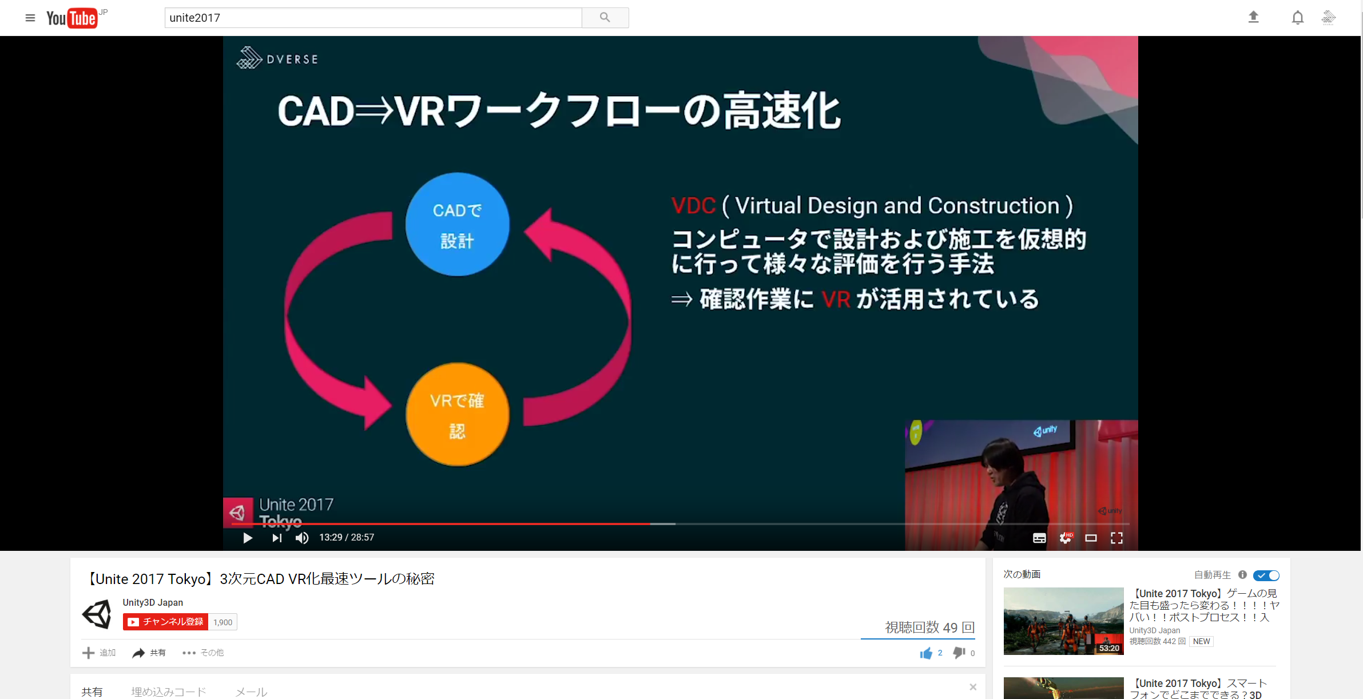Subscribe with the チャンネル登録 button
The image size is (1363, 699).
click(x=165, y=622)
